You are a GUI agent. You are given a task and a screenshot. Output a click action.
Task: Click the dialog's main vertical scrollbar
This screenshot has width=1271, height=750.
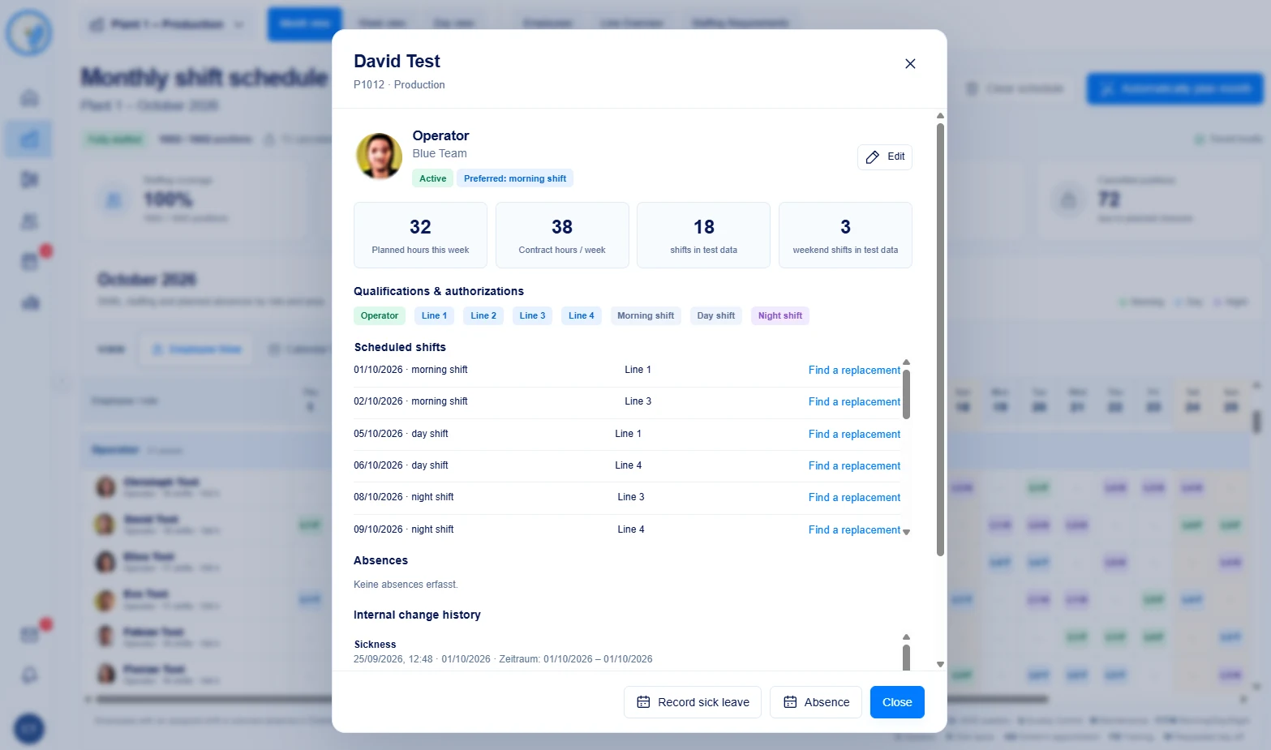tap(941, 339)
